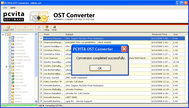
Task: Select the Drafts folder icon
Action: pyautogui.click(x=13, y=63)
